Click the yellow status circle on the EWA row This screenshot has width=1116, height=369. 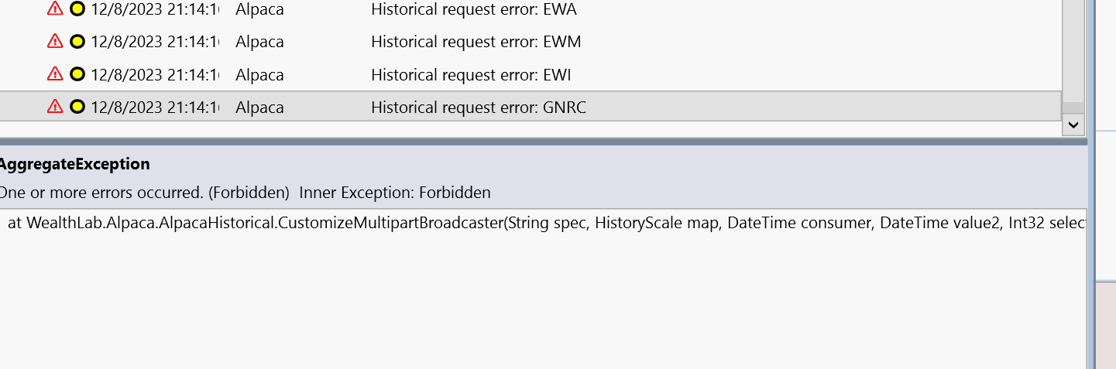(x=77, y=9)
